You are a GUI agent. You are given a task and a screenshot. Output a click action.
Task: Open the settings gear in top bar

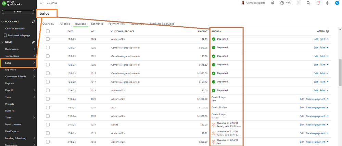(x=327, y=3)
